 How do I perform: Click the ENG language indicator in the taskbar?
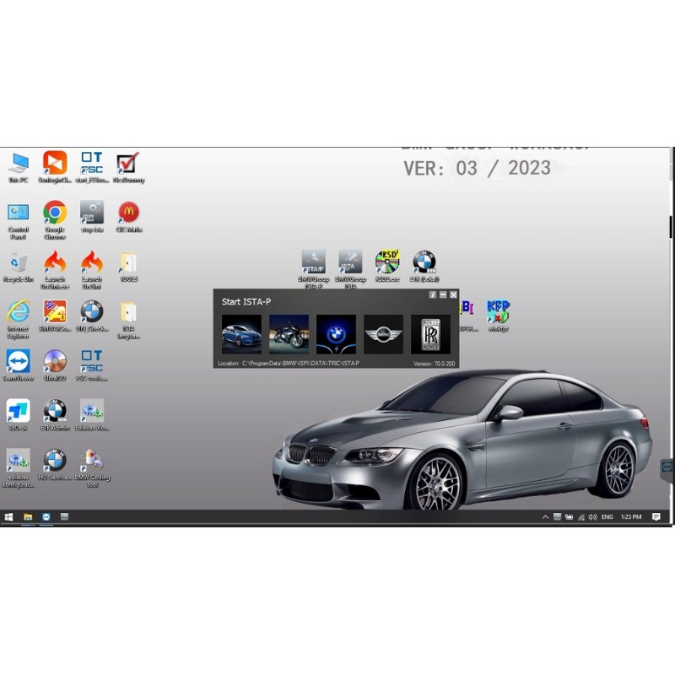tap(606, 516)
